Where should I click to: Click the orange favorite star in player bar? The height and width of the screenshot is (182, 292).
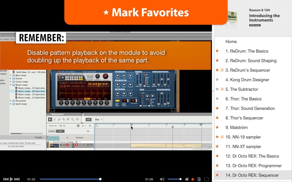[x=193, y=179]
